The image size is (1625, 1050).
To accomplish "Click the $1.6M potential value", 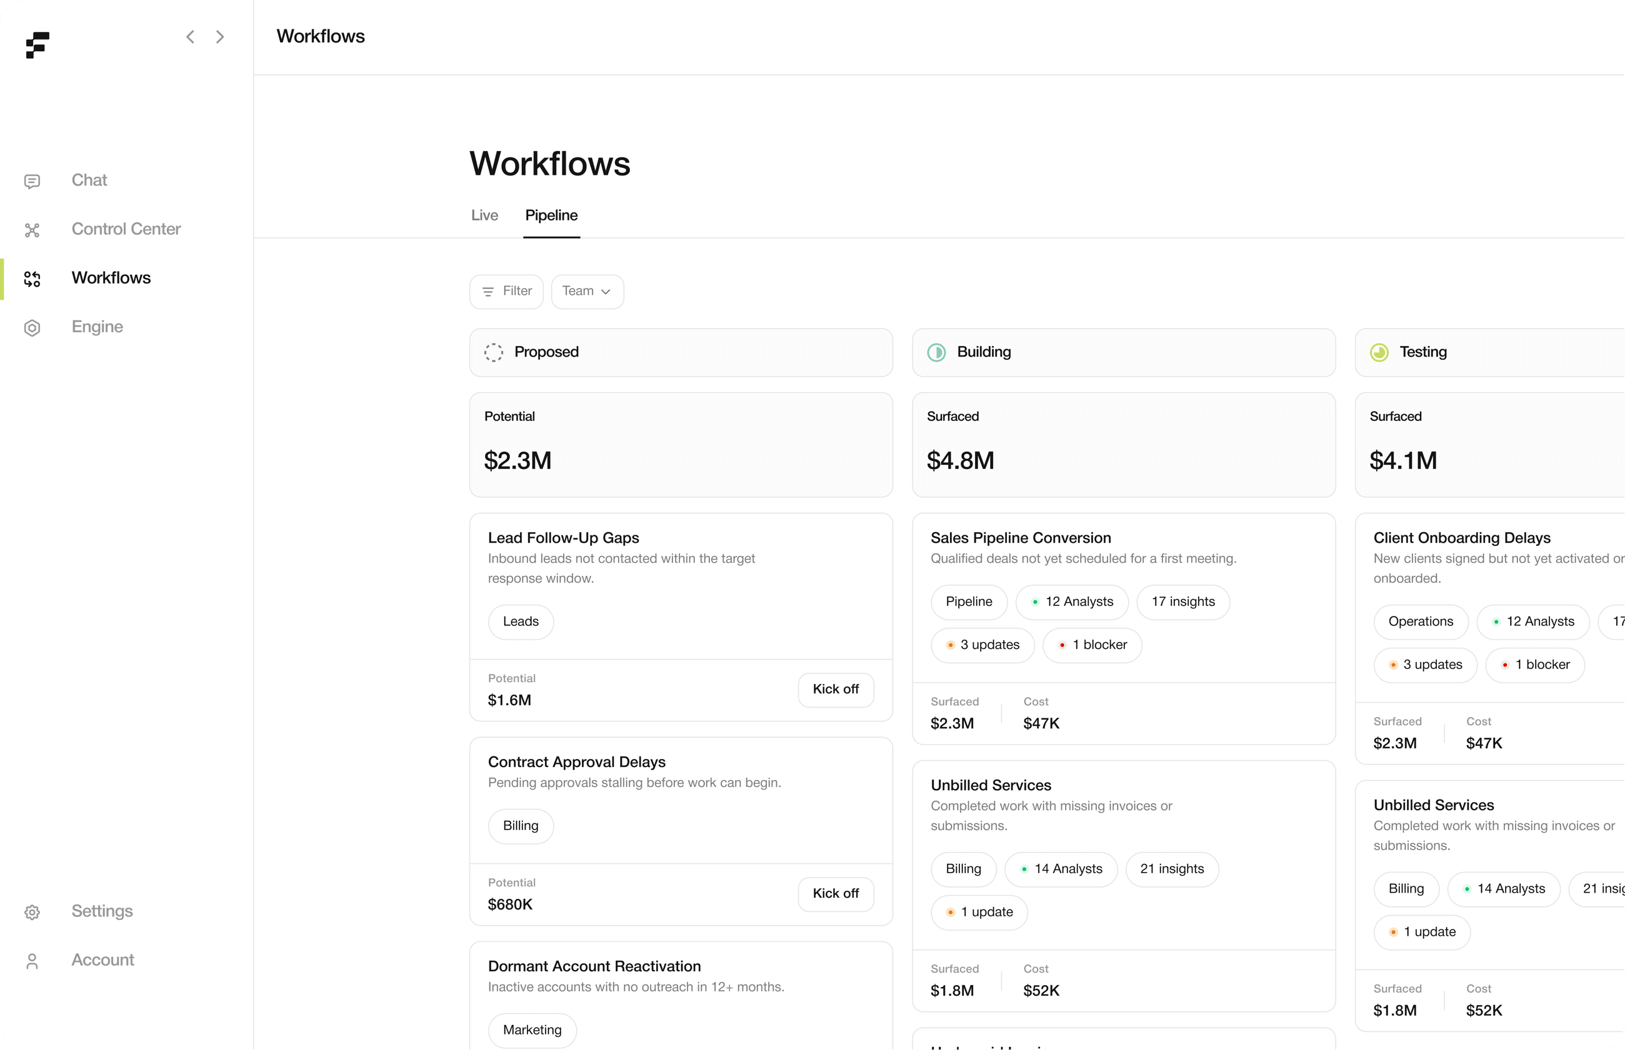I will point(509,700).
